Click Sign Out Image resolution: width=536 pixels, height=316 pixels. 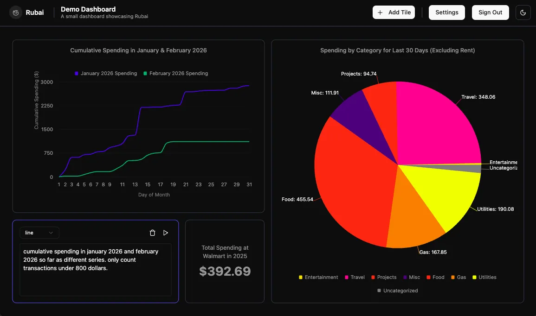coord(490,13)
